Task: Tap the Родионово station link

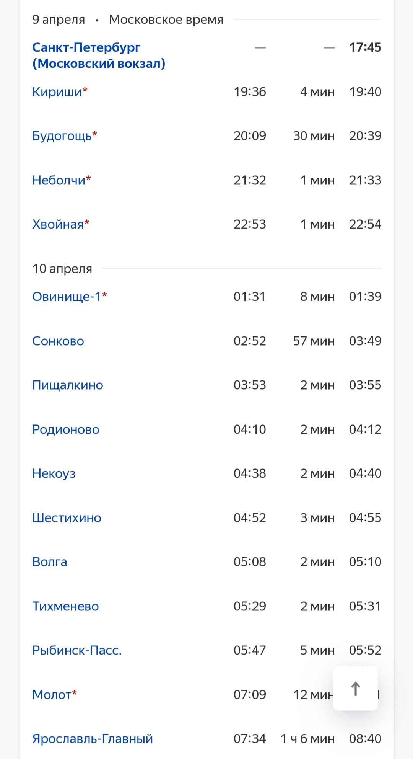Action: pos(66,429)
